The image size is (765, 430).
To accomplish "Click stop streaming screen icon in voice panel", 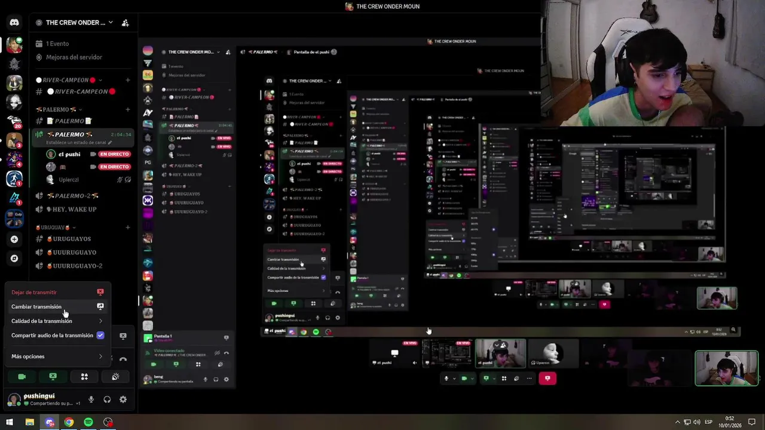I will tap(123, 336).
